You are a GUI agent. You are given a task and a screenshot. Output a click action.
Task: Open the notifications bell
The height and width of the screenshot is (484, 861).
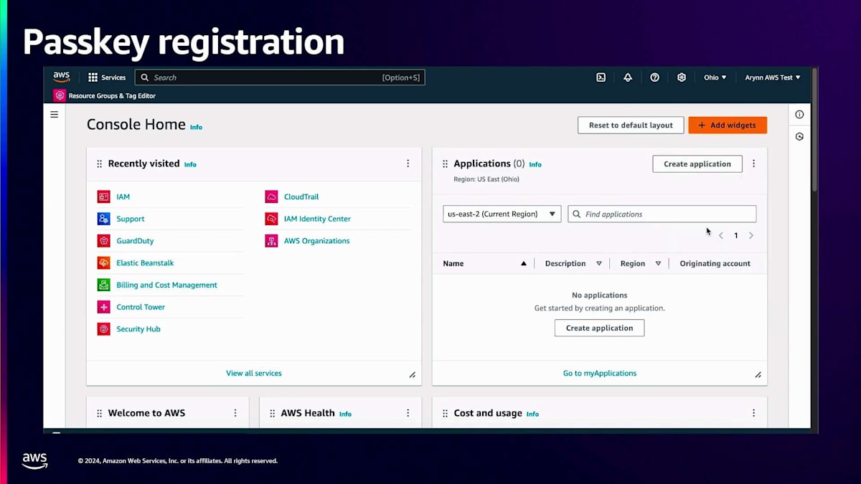tap(628, 77)
